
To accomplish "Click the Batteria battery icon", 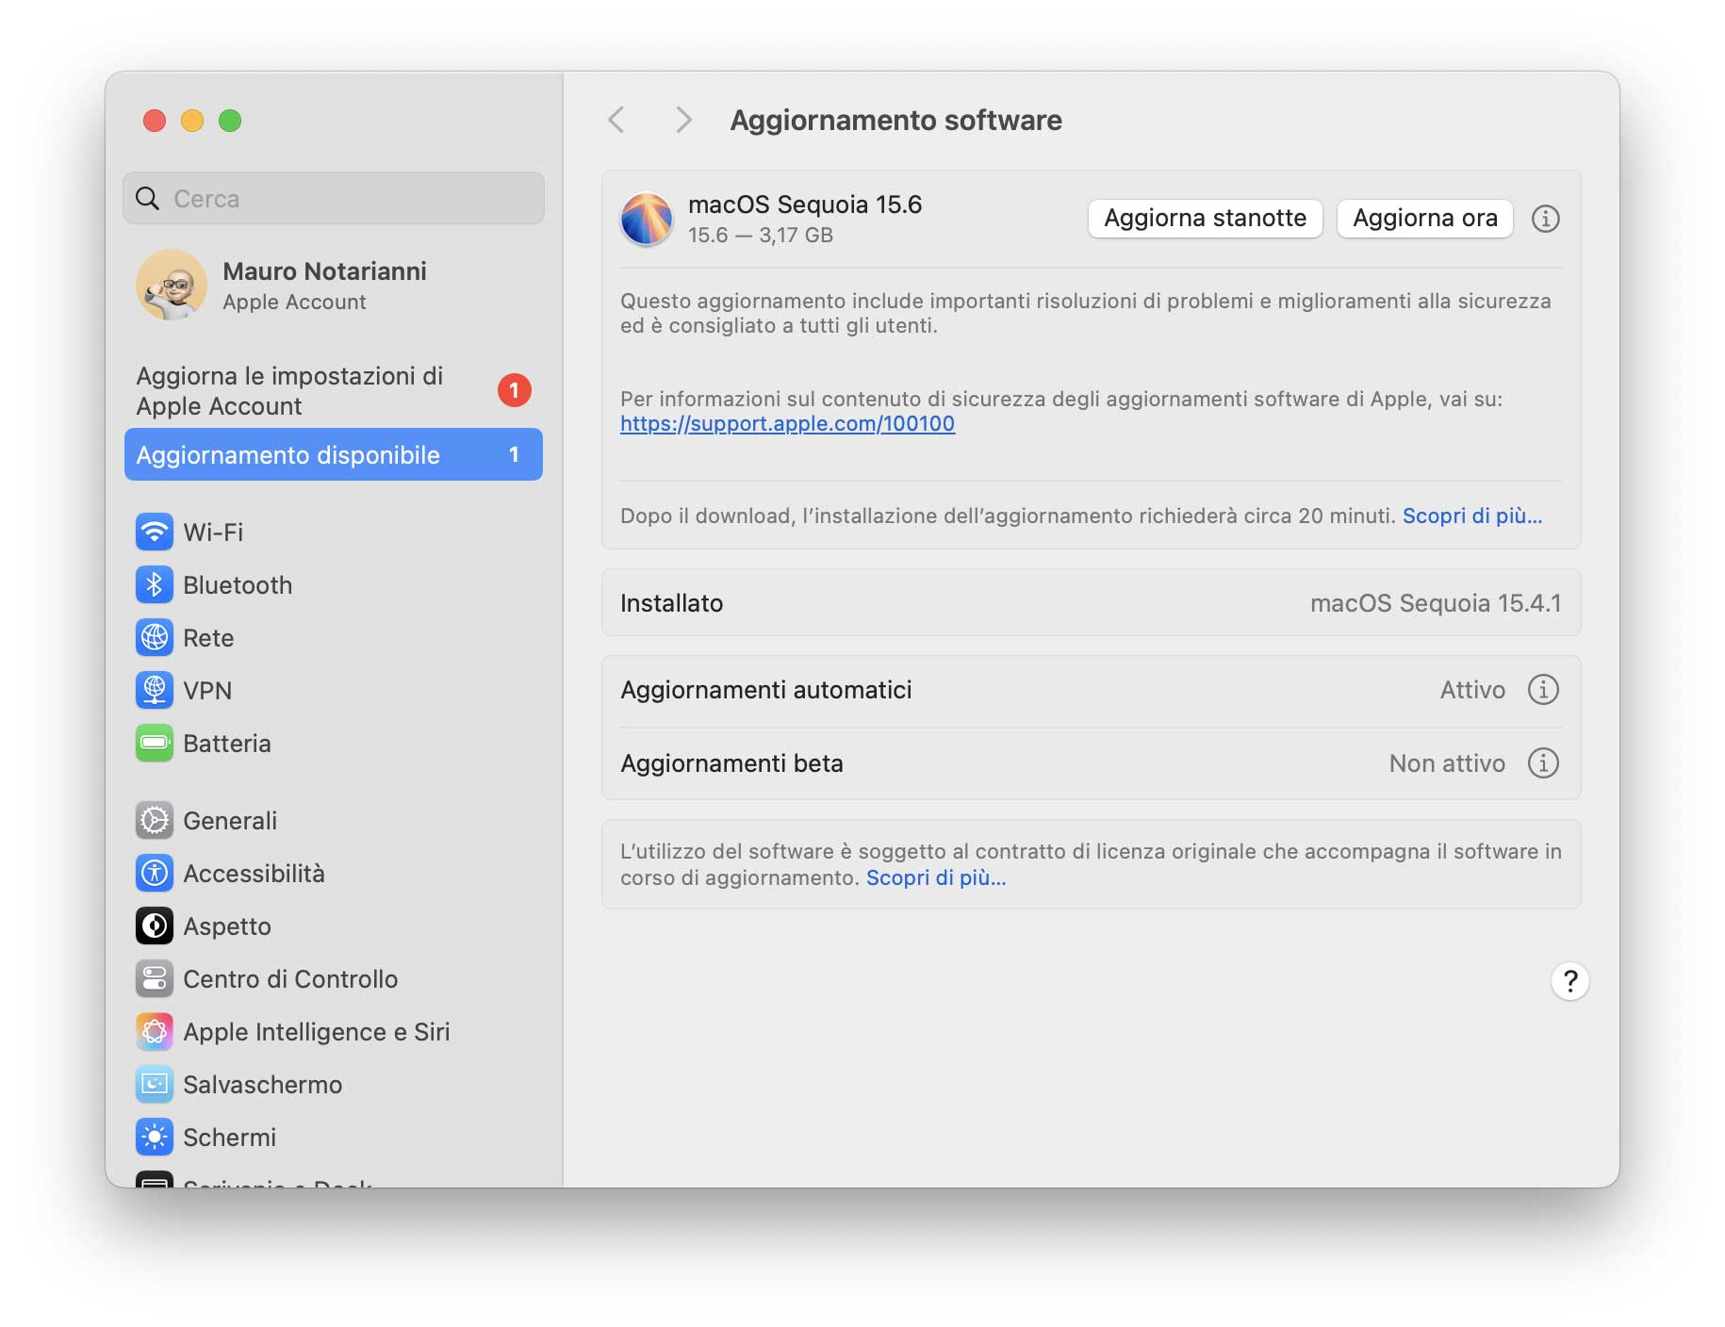I will tap(155, 744).
